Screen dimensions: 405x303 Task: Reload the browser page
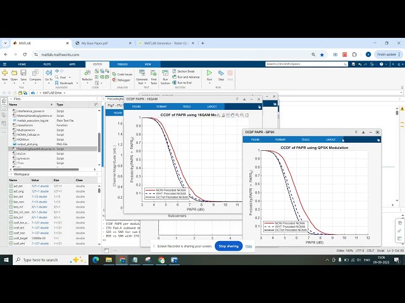click(25, 55)
